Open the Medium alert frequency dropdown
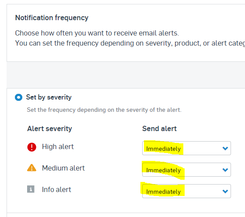Image resolution: width=245 pixels, height=217 pixels. (x=186, y=170)
